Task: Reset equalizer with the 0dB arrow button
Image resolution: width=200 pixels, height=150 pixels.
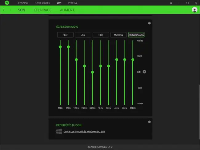Action: point(144,72)
